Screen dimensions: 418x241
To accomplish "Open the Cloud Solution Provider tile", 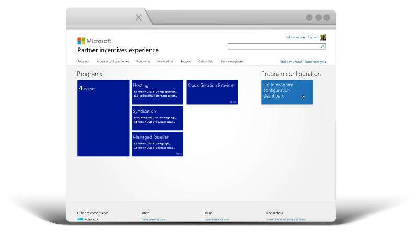I will click(212, 92).
